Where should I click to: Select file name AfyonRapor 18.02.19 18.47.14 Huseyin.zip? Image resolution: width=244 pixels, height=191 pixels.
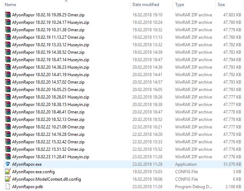[x=50, y=60]
